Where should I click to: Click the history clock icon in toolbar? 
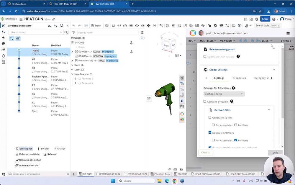(107, 26)
